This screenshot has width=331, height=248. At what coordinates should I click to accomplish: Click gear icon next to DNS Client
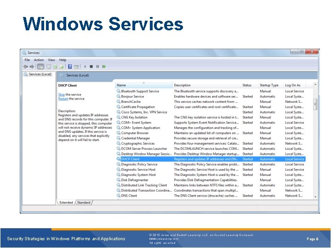click(119, 196)
